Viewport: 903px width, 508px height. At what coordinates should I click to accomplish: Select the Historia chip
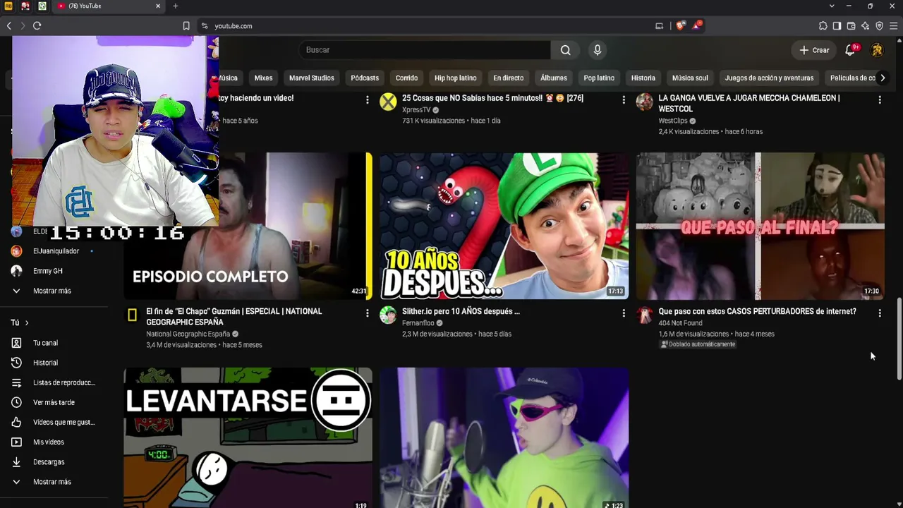pyautogui.click(x=643, y=78)
